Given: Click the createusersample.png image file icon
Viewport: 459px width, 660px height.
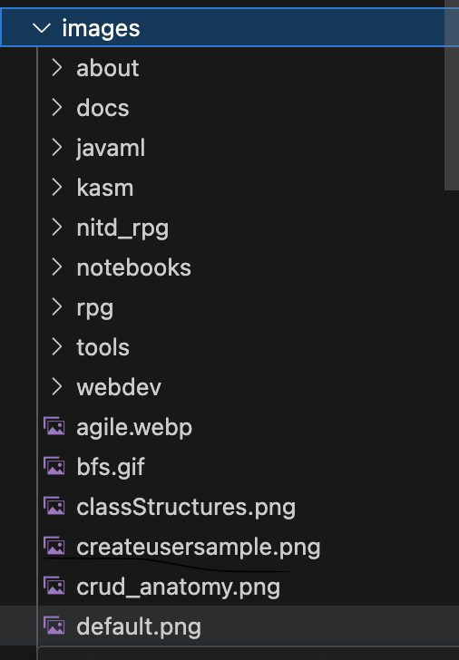Looking at the screenshot, I should 54,547.
